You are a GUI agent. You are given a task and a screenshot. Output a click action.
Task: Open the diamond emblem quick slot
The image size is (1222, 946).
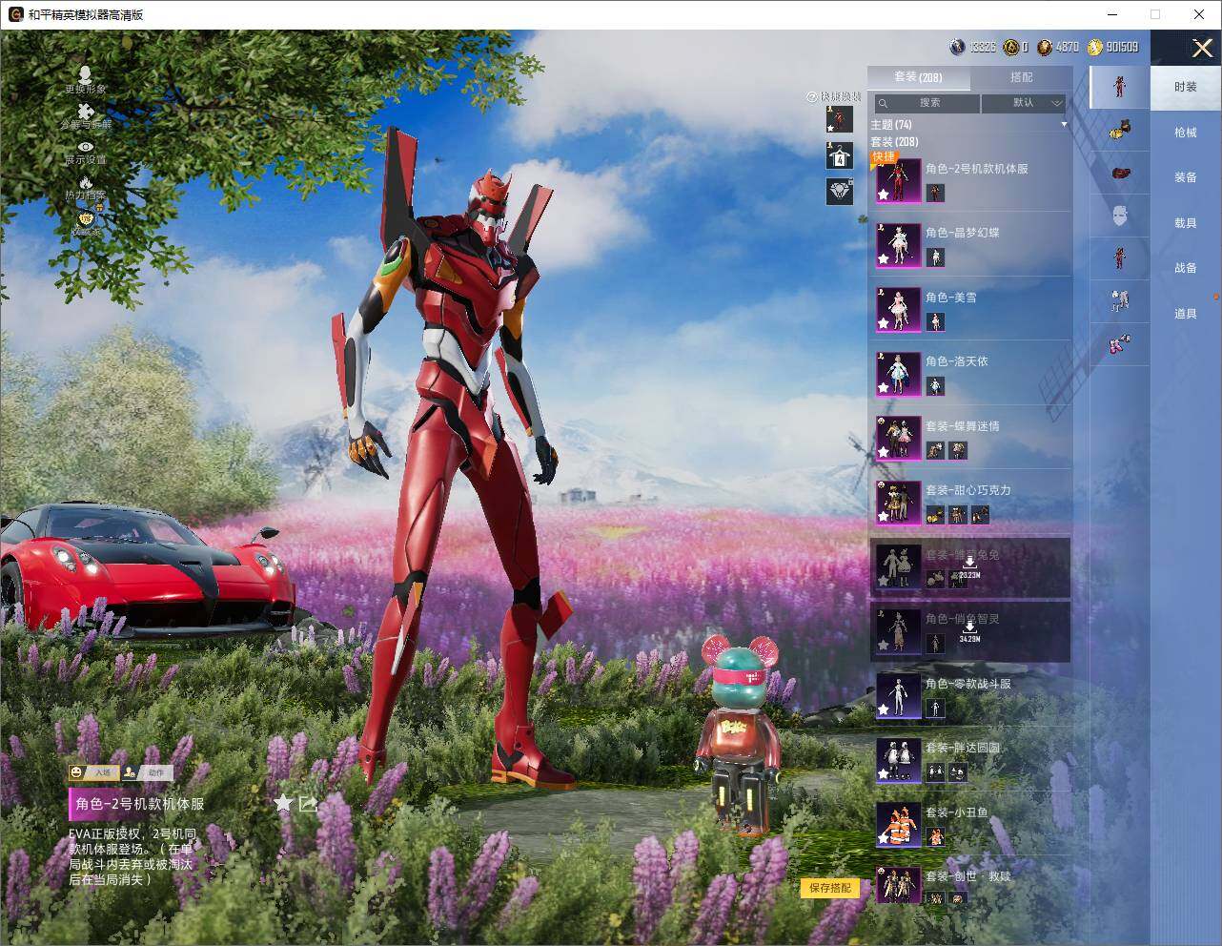[840, 191]
